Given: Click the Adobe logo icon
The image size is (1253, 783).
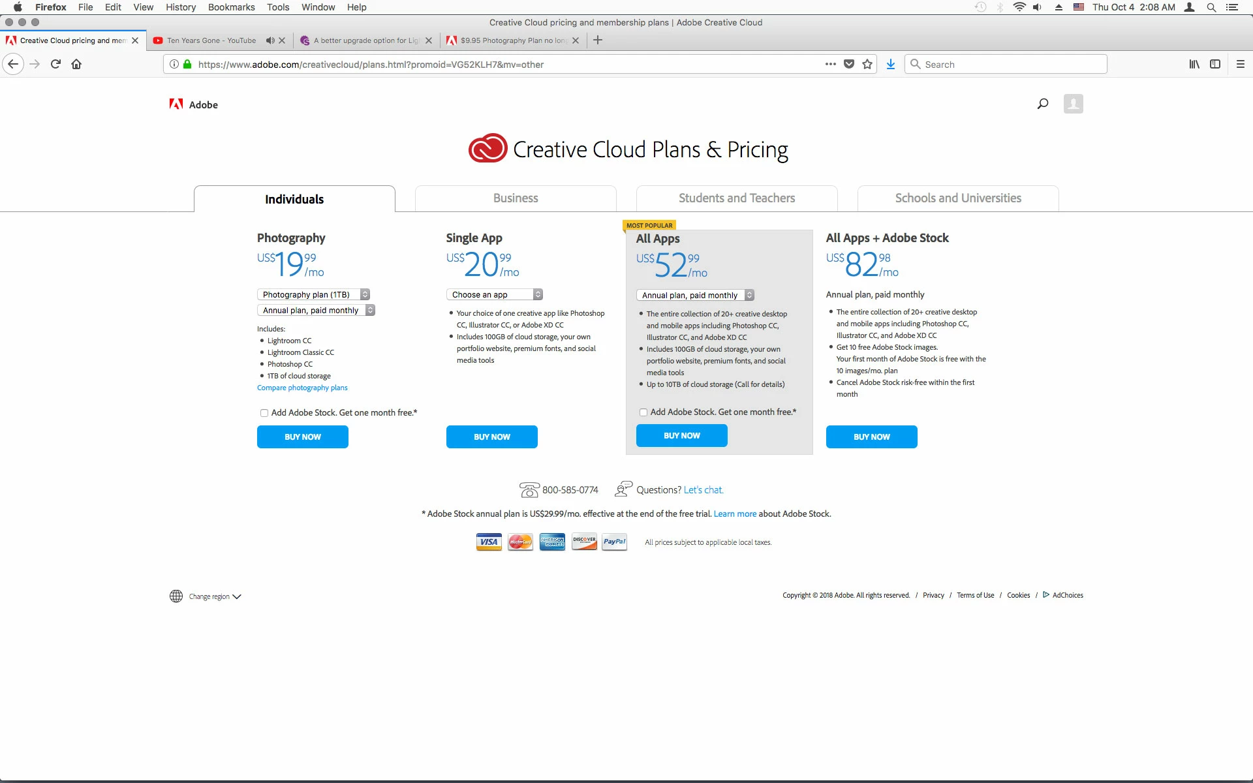Looking at the screenshot, I should [x=176, y=104].
